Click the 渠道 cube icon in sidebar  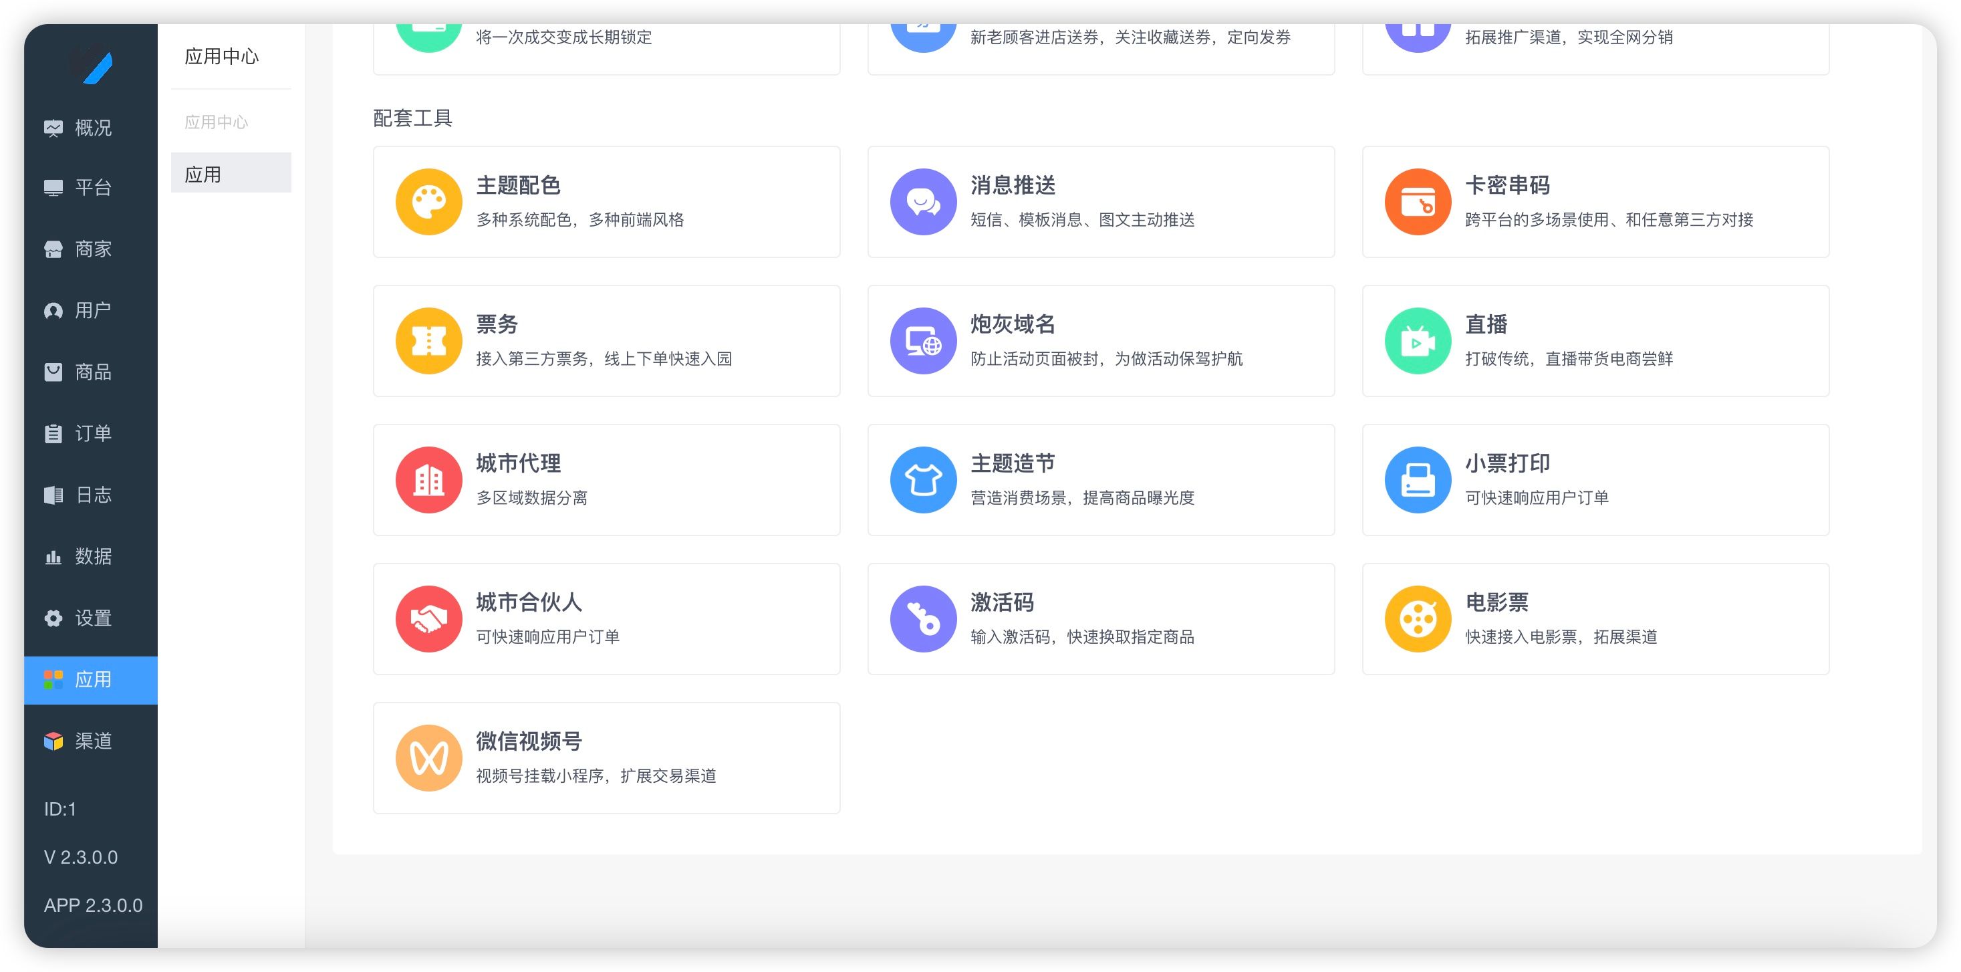pyautogui.click(x=53, y=741)
